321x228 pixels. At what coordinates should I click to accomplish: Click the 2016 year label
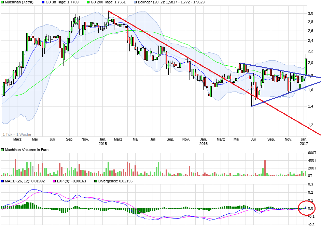[204, 143]
